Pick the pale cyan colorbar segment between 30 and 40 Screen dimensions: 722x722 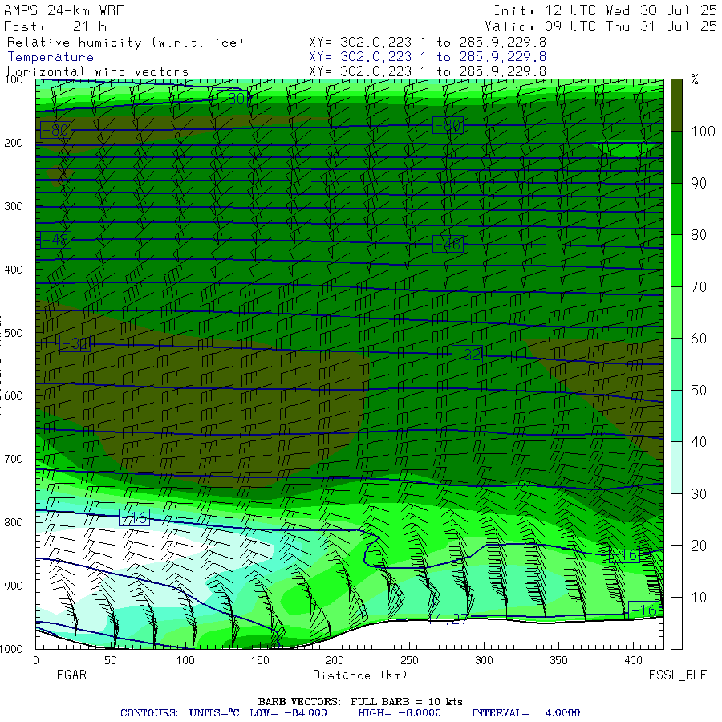[x=676, y=468]
